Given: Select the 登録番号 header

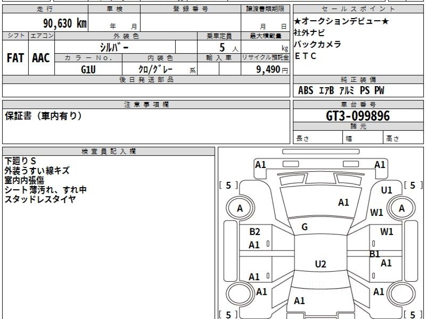Looking at the screenshot, I should click(191, 9).
